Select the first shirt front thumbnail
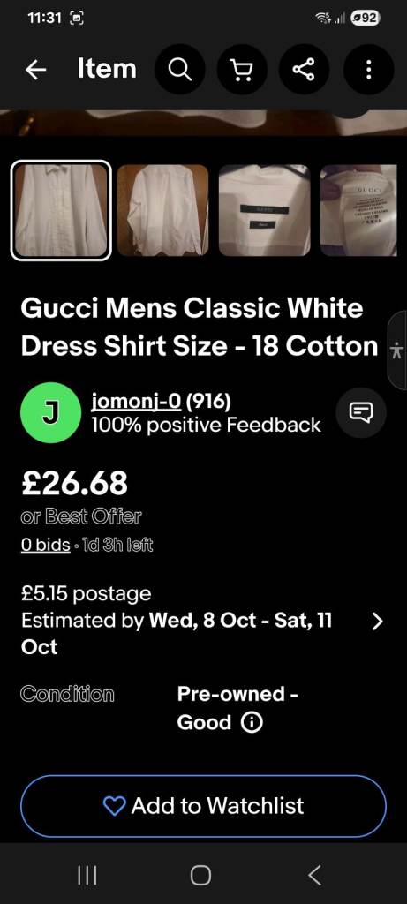The height and width of the screenshot is (904, 407). [x=61, y=210]
